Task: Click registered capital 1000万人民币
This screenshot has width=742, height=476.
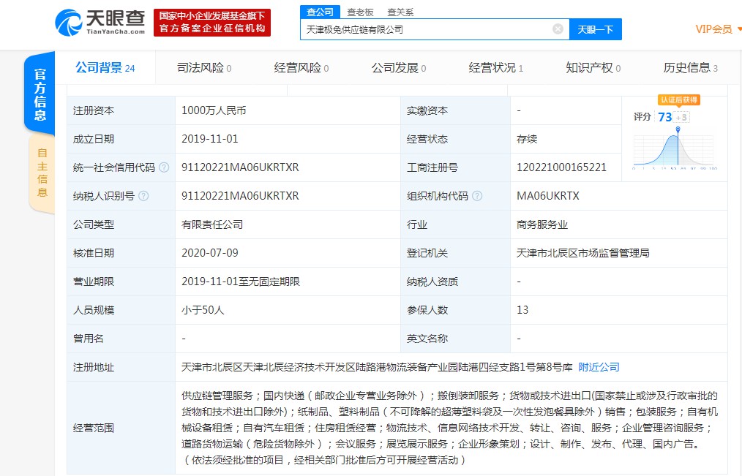Action: (214, 110)
